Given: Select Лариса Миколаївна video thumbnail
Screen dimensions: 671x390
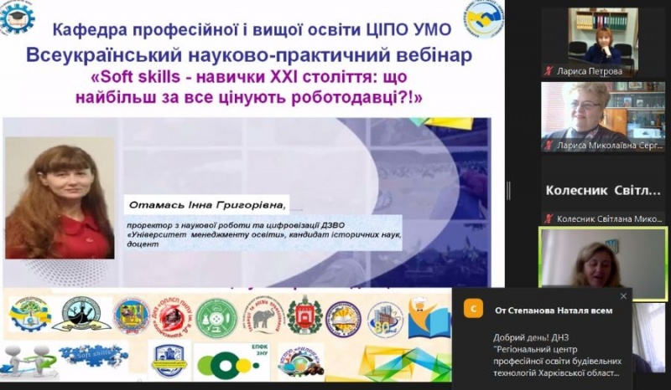Looking at the screenshot, I should coord(602,110).
